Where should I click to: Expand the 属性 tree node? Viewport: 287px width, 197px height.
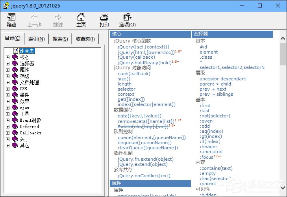click(x=7, y=70)
